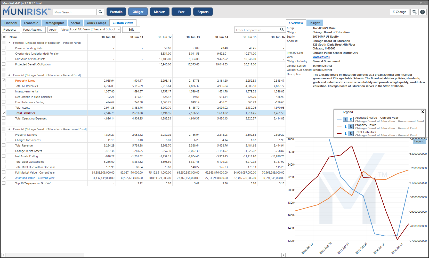Check the Pension Funding Ratio checkbox
The image size is (429, 258).
pyautogui.click(x=4, y=48)
